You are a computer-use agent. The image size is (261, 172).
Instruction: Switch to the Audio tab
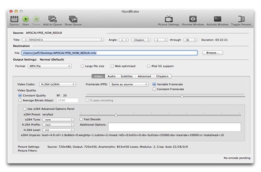(112, 76)
